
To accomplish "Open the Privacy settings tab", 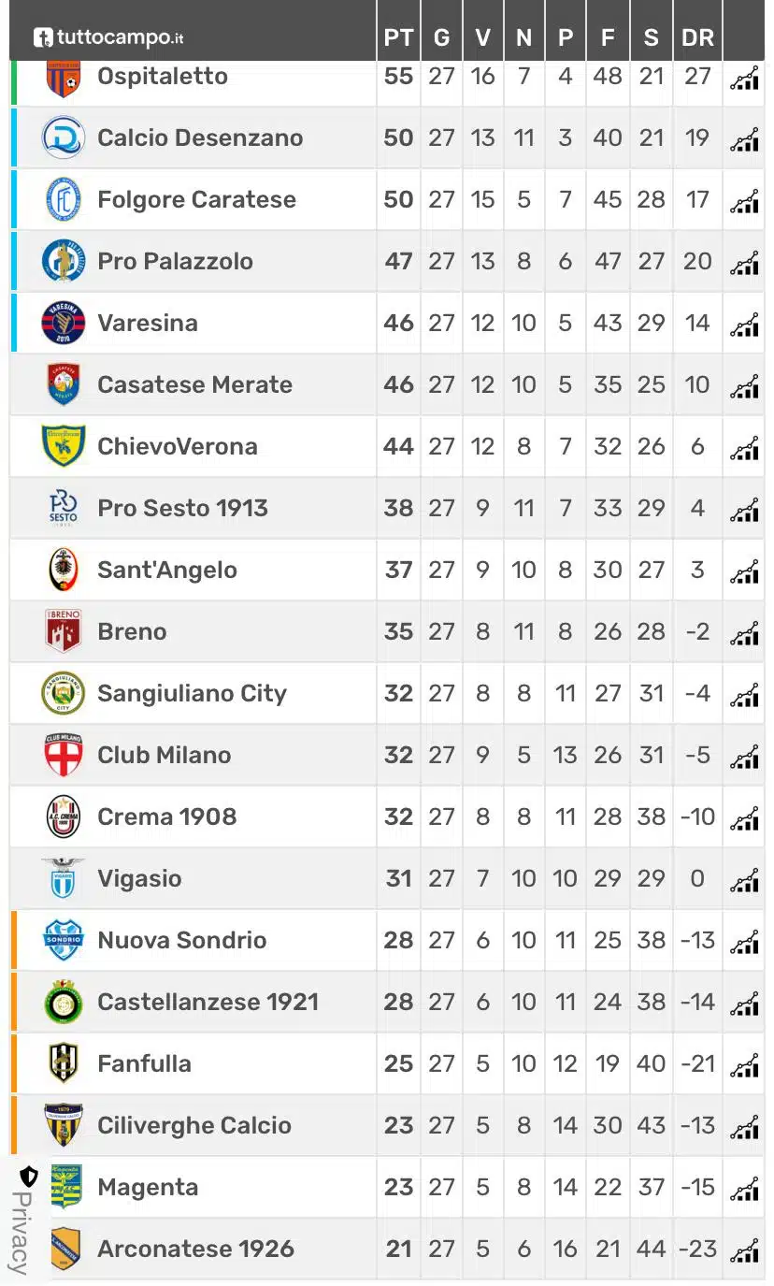I will [x=21, y=1233].
